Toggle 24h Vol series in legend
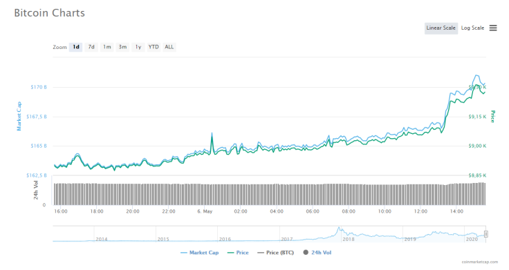509x270 pixels. [x=317, y=253]
